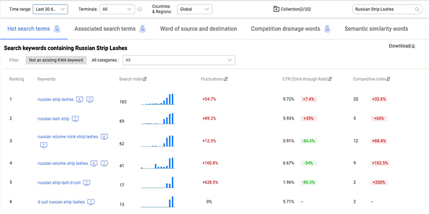Open the Semantic similarity words tab
429x214 pixels.
pos(376,29)
